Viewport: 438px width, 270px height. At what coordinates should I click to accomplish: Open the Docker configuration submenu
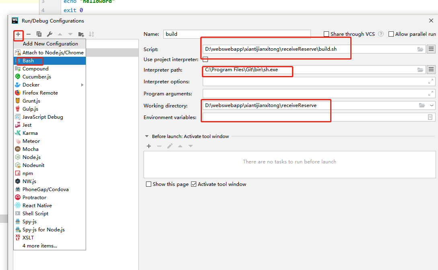click(82, 85)
